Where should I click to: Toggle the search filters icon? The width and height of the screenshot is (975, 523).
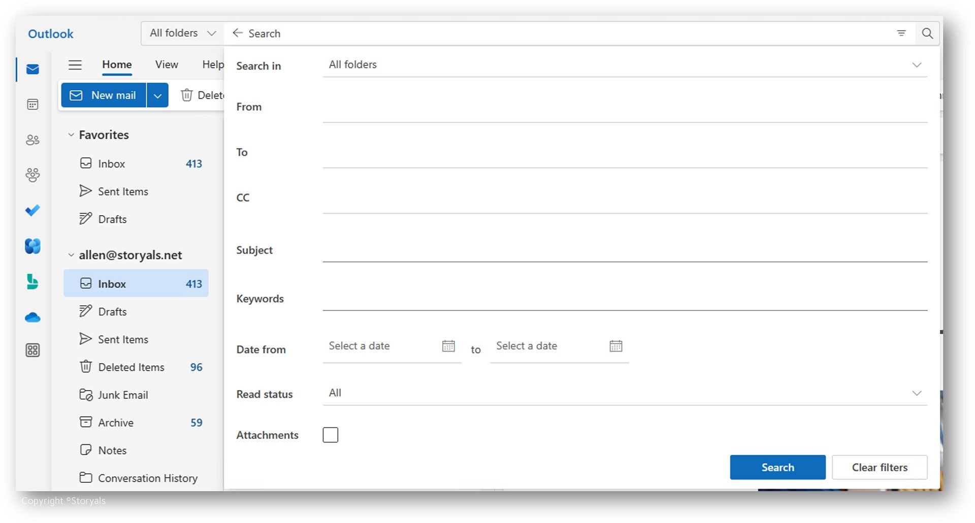[901, 33]
